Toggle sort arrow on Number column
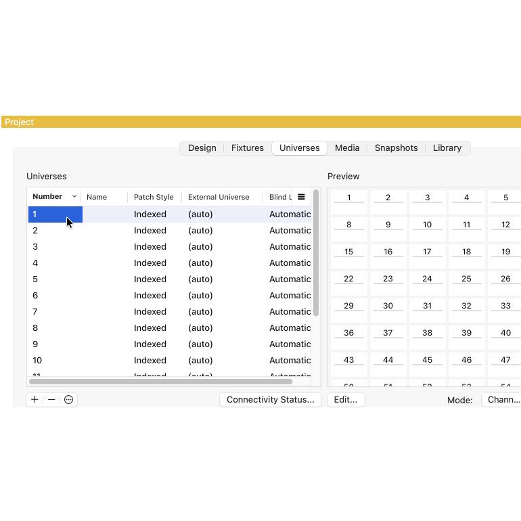 pyautogui.click(x=74, y=197)
